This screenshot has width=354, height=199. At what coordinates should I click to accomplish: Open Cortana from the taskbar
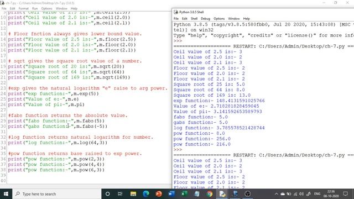(x=107, y=194)
